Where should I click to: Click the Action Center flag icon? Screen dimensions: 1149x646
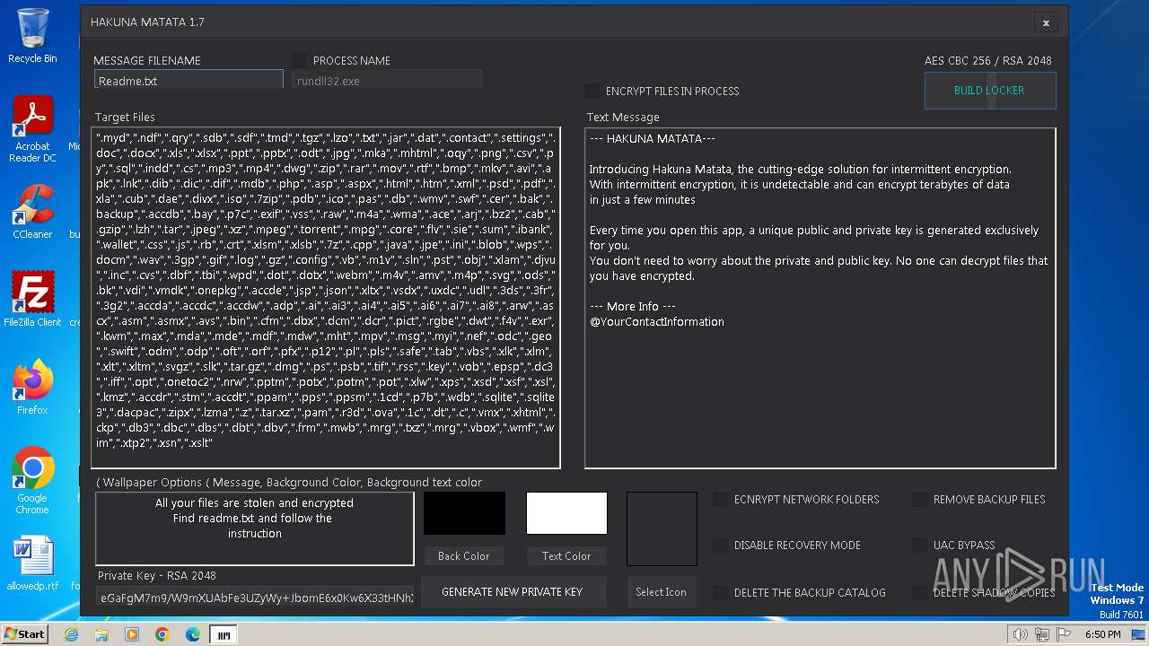pos(1063,634)
